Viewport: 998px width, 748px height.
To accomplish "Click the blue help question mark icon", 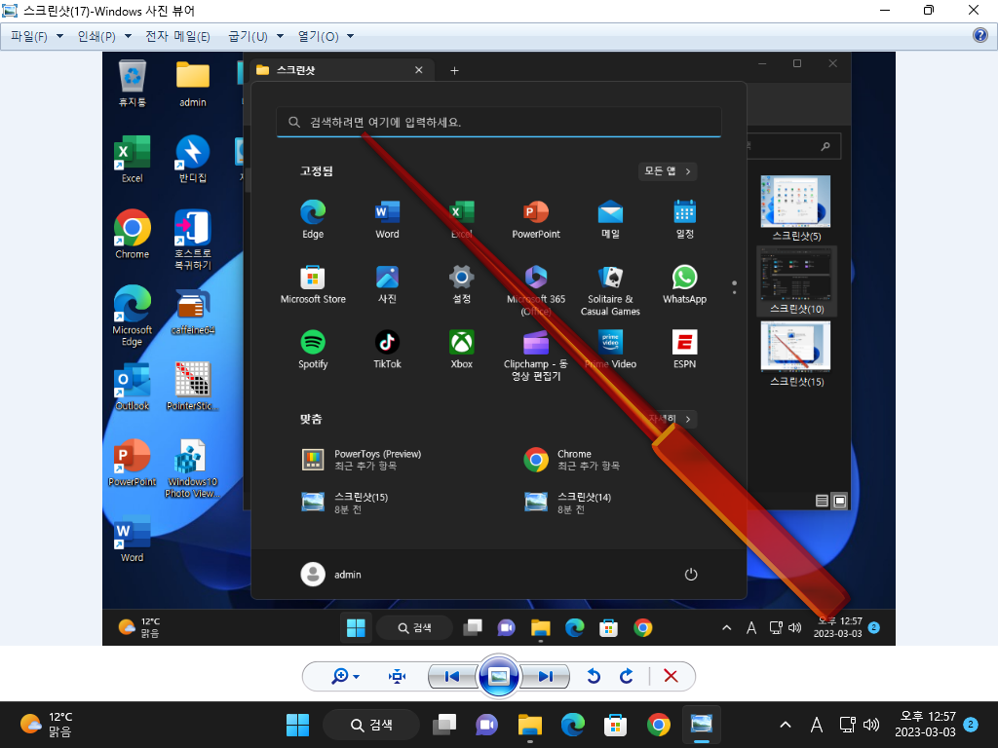I will point(980,35).
